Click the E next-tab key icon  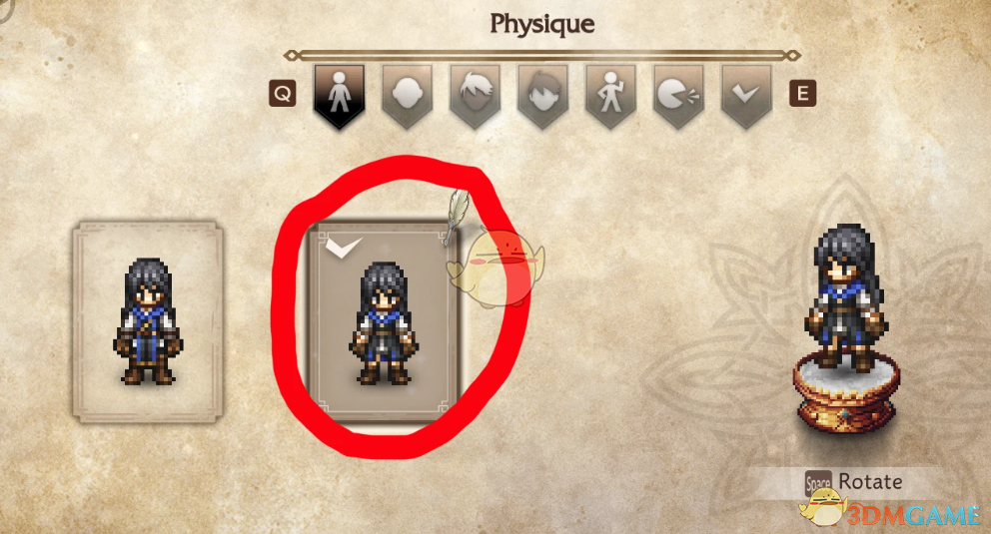click(802, 94)
